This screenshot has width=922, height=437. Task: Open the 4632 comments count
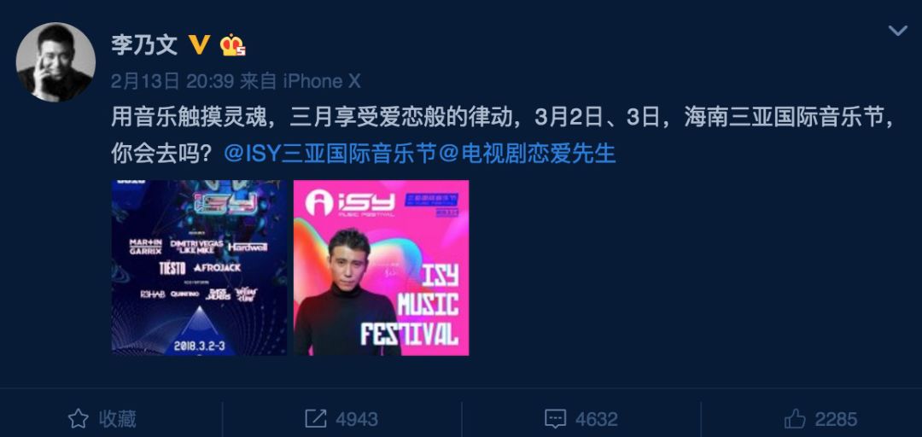point(596,419)
